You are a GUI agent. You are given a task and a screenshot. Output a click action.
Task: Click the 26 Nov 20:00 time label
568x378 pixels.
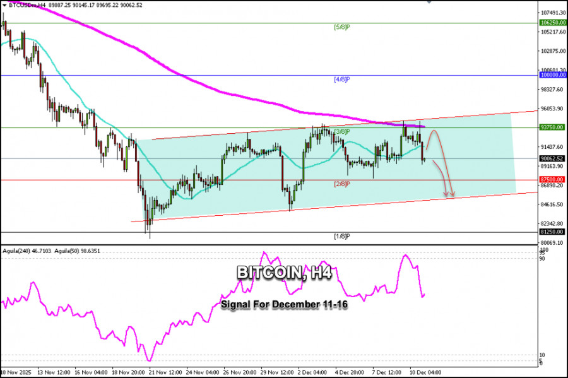pyautogui.click(x=240, y=372)
